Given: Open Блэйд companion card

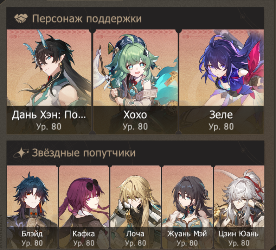Looking at the screenshot, I should (32, 207).
